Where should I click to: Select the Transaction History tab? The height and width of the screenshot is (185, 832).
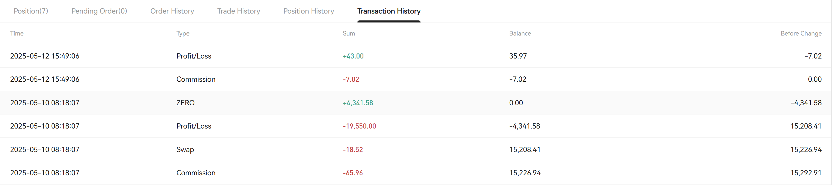tap(389, 11)
